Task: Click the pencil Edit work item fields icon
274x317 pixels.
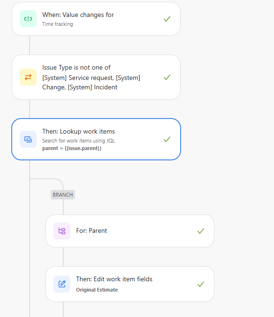Action: 62,284
